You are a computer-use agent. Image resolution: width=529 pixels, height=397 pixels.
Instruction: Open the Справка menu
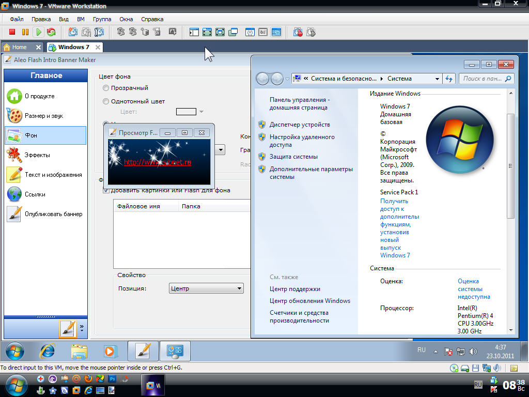[152, 19]
